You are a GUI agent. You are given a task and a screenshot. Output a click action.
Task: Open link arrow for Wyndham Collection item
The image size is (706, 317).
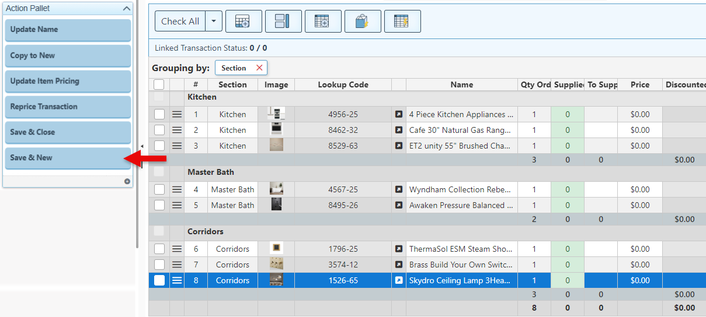click(399, 189)
